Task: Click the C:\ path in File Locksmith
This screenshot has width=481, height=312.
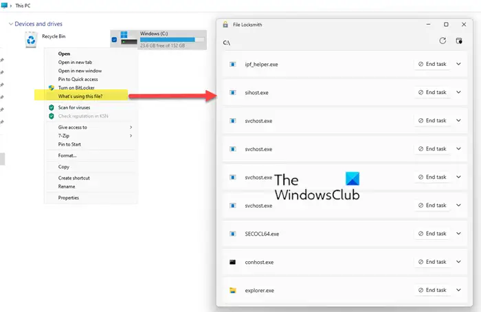Action: point(226,43)
